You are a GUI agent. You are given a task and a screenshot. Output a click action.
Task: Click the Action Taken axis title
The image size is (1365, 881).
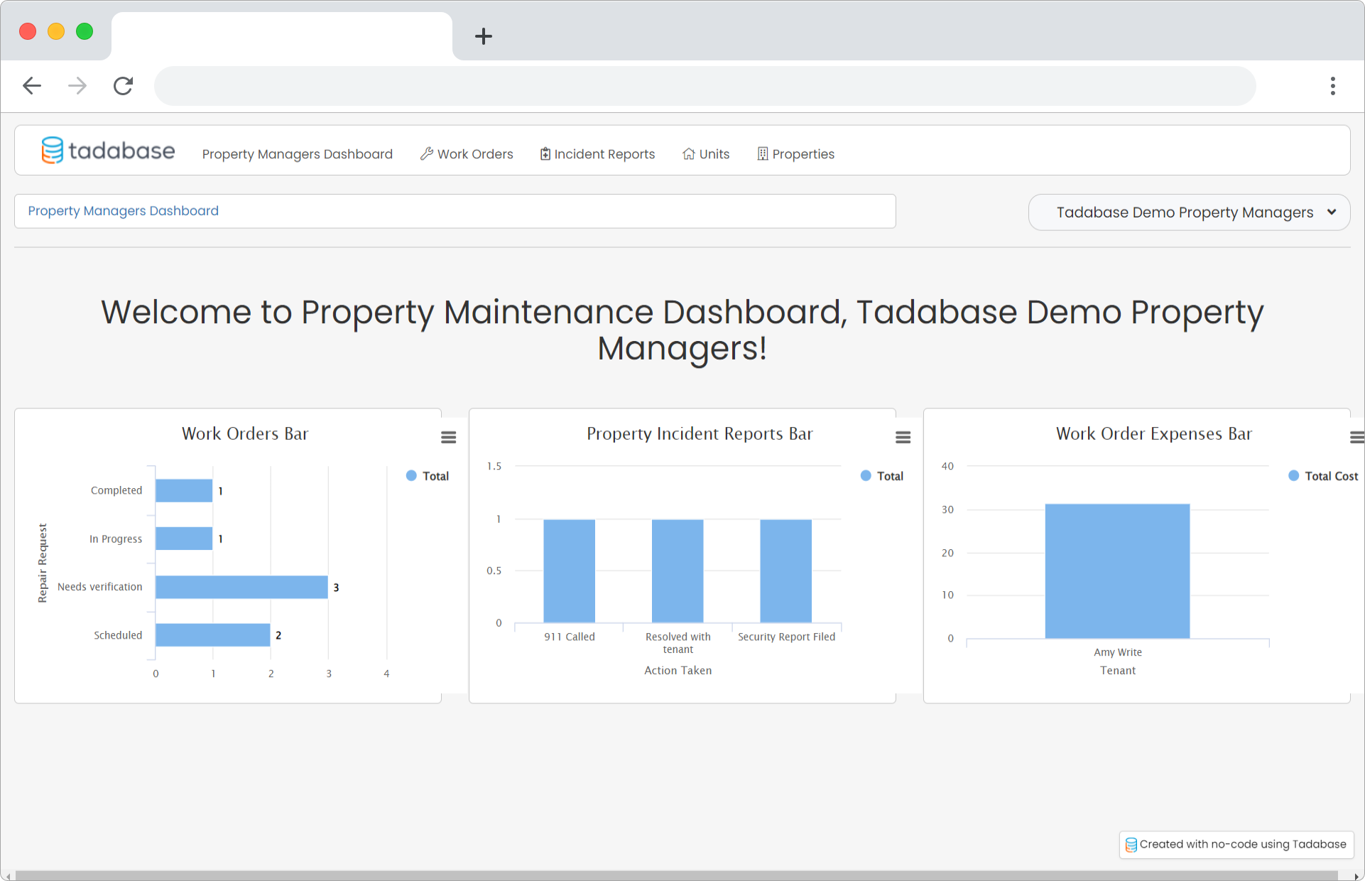click(678, 671)
